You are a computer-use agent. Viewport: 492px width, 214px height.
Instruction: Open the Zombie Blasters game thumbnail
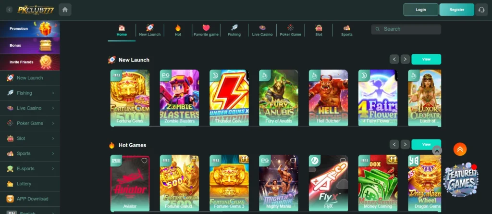click(180, 98)
